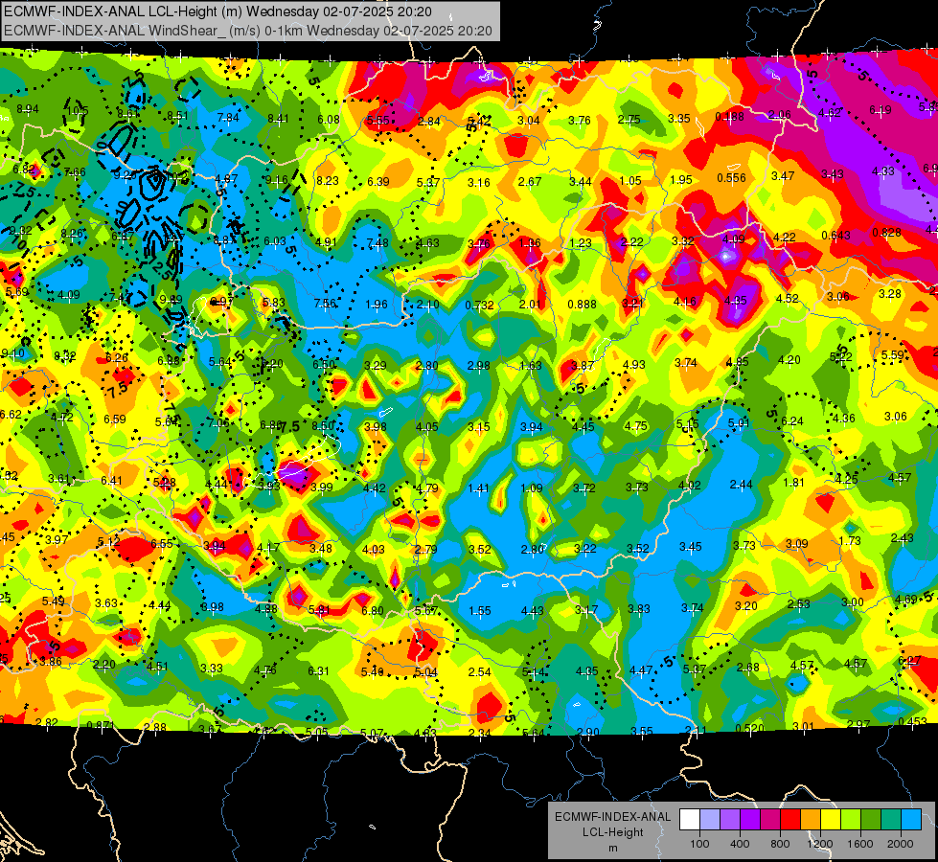
Task: Click the wind shear value '3.17'
Action: [586, 610]
